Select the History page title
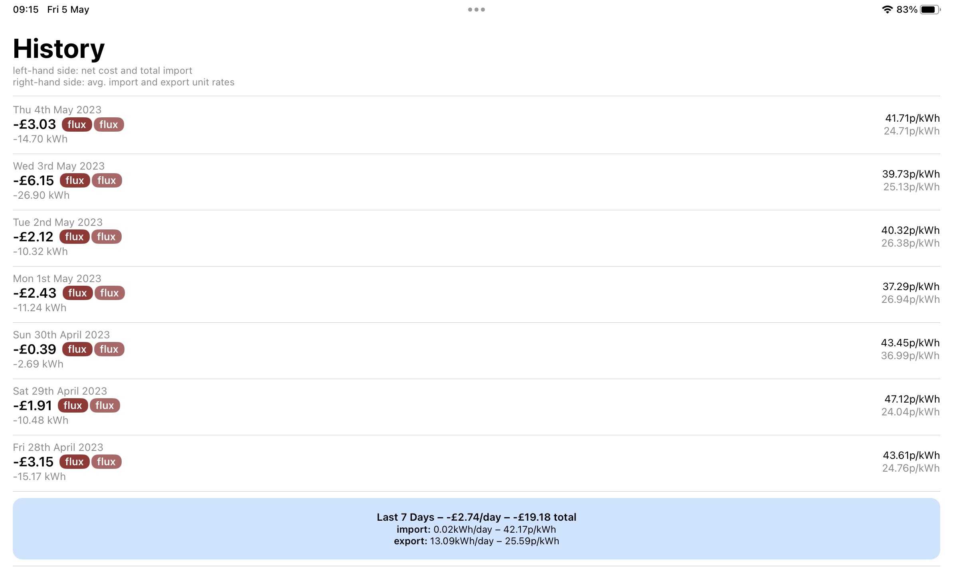Screen dimensions: 953x567 [x=59, y=49]
